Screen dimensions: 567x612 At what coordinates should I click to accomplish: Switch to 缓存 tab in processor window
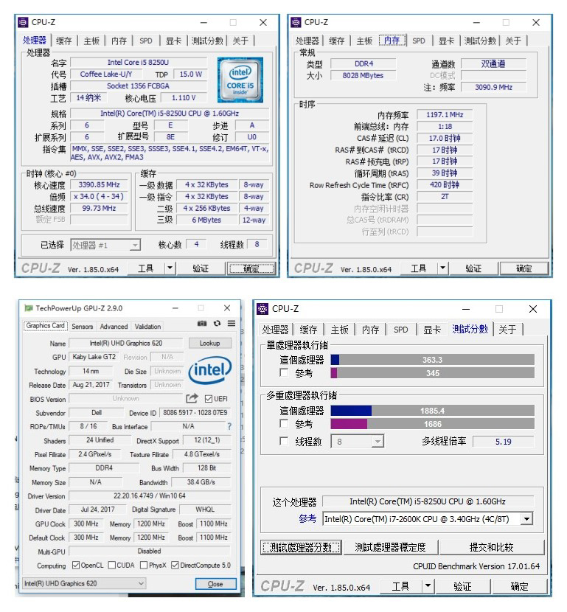pyautogui.click(x=63, y=41)
